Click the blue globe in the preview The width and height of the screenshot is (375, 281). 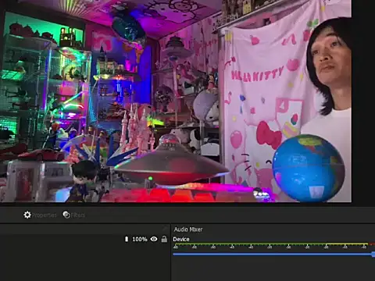(309, 168)
